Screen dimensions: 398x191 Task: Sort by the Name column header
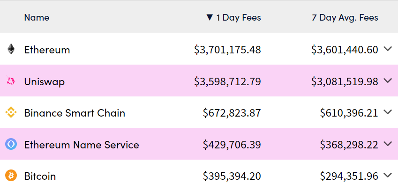click(x=37, y=18)
